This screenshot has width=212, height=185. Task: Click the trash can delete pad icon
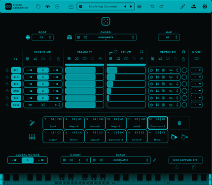click(179, 123)
